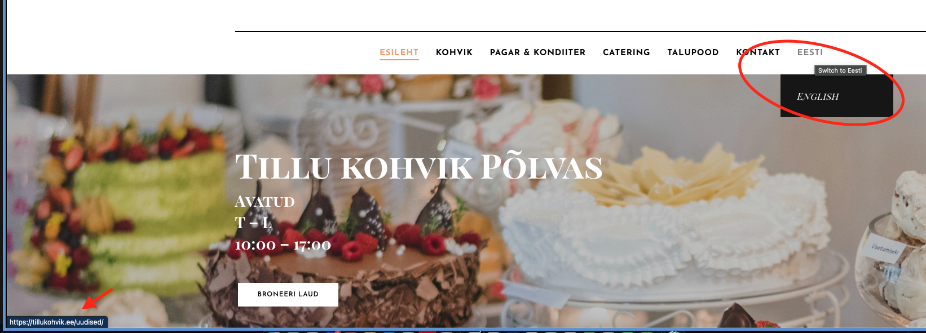The image size is (926, 333).
Task: Visit the TALUPOOD page
Action: (693, 52)
